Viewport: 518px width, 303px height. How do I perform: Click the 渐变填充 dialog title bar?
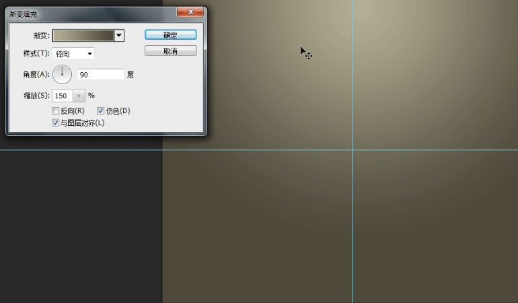click(x=87, y=13)
